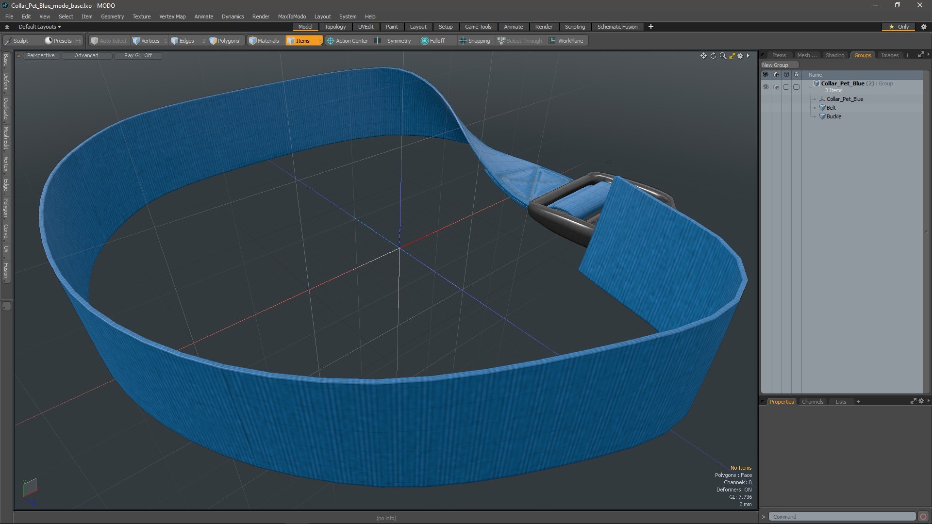
Task: Switch to the UVEdit layout tab
Action: tap(366, 27)
